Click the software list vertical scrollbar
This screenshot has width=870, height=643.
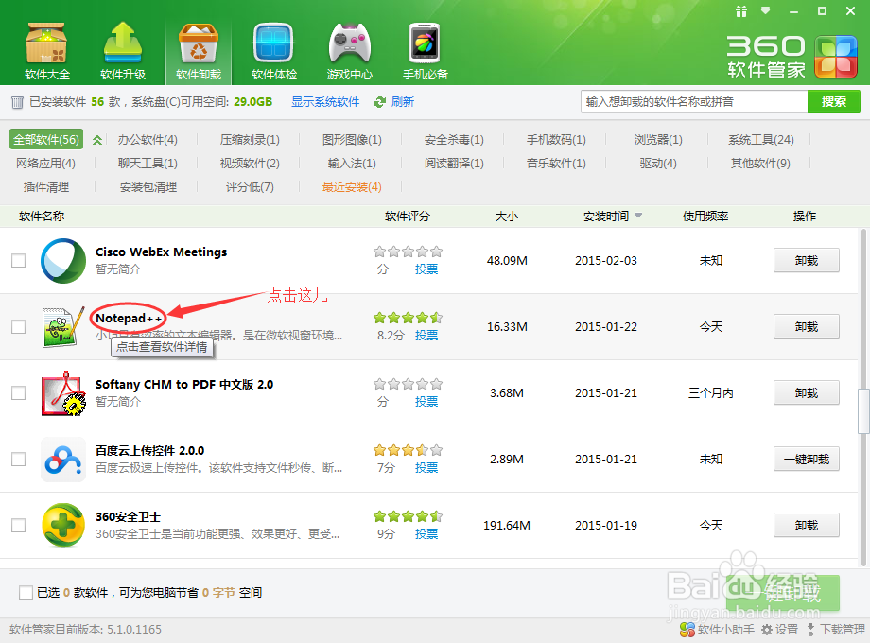point(863,410)
